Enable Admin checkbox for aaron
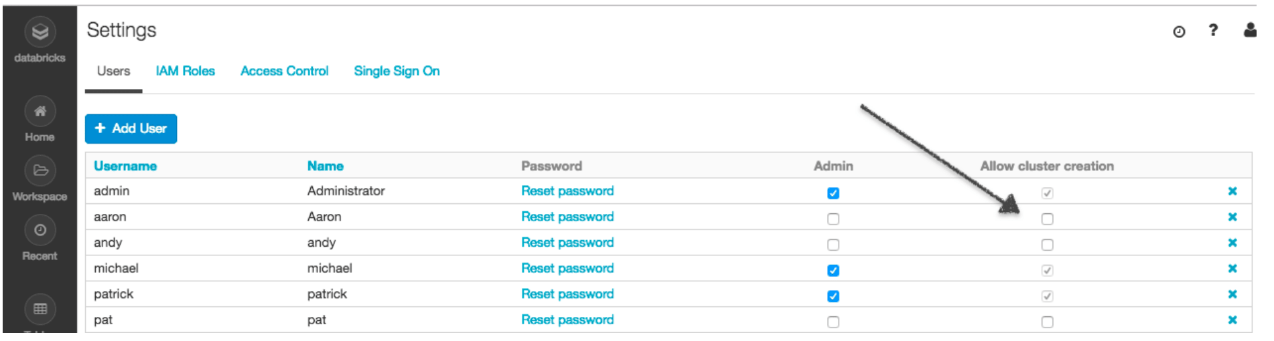The height and width of the screenshot is (341, 1274). [x=833, y=219]
